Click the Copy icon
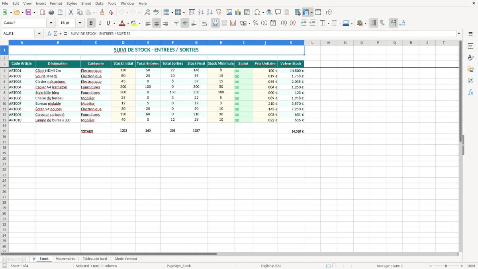478x269 pixels. pyautogui.click(x=80, y=12)
